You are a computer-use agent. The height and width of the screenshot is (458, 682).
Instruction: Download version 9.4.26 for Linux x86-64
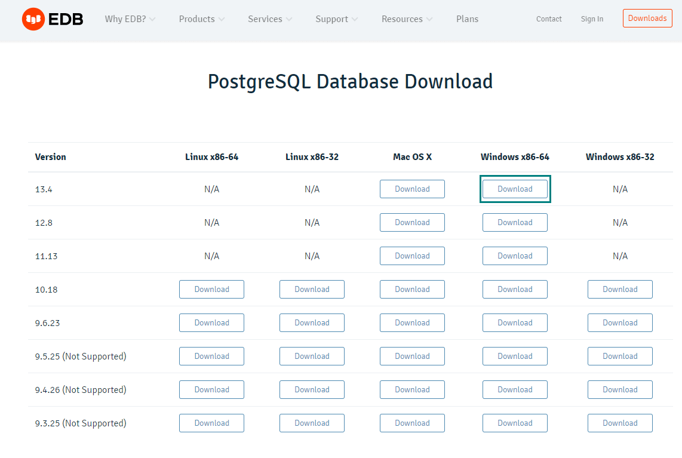click(212, 390)
